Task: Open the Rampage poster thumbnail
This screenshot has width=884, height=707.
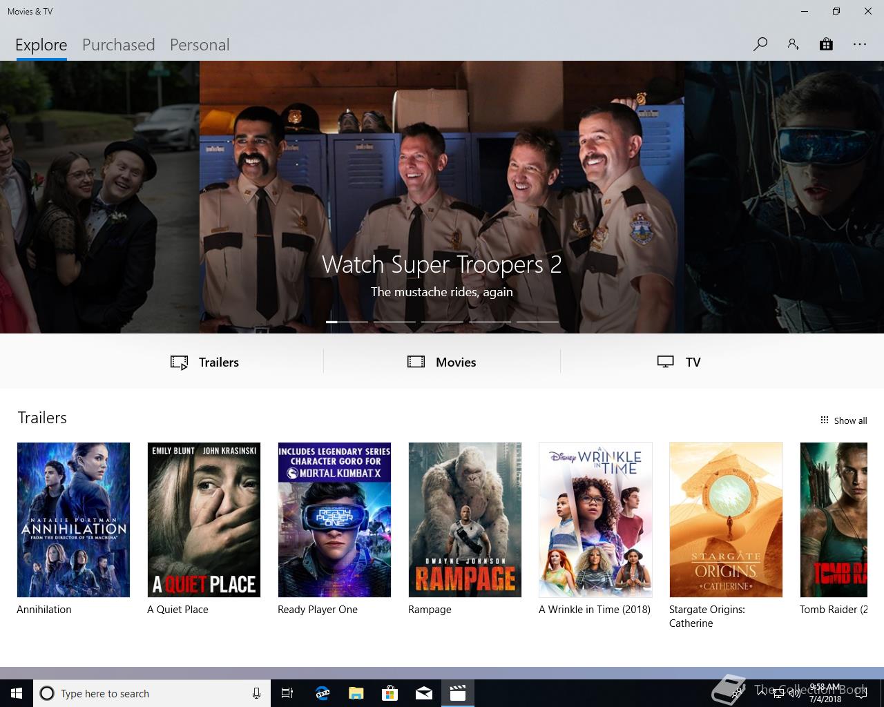Action: coord(465,520)
